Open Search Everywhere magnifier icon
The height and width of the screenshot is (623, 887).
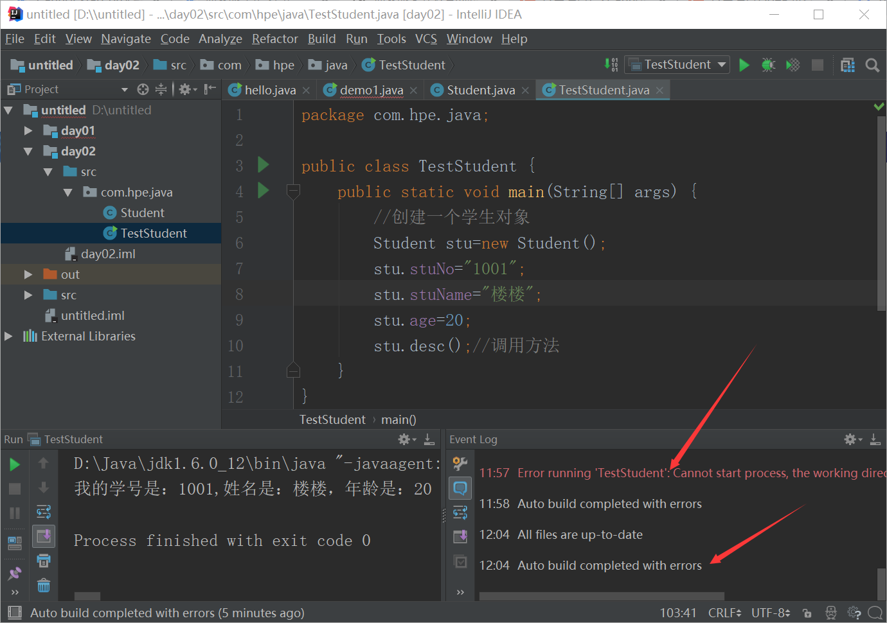pos(872,65)
